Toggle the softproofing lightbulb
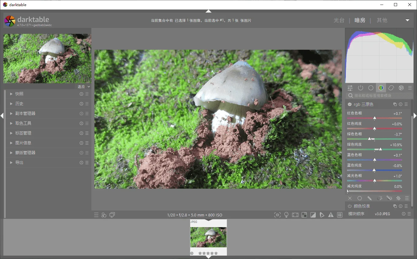Image resolution: width=417 pixels, height=259 pixels. point(286,215)
